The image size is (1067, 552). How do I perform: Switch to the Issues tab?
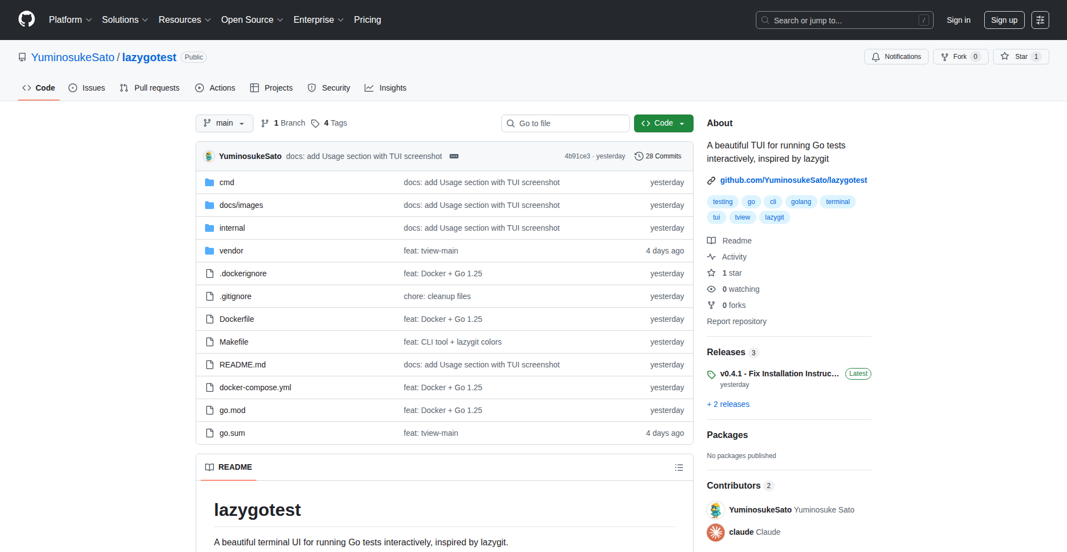tap(87, 88)
